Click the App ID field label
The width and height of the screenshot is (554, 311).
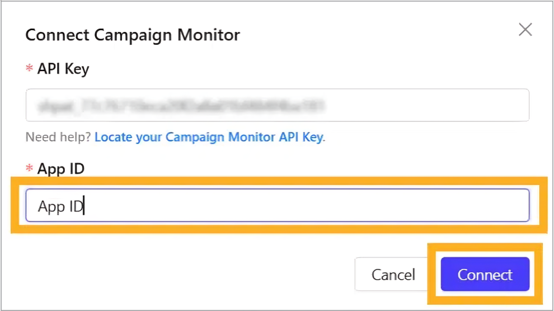click(60, 168)
